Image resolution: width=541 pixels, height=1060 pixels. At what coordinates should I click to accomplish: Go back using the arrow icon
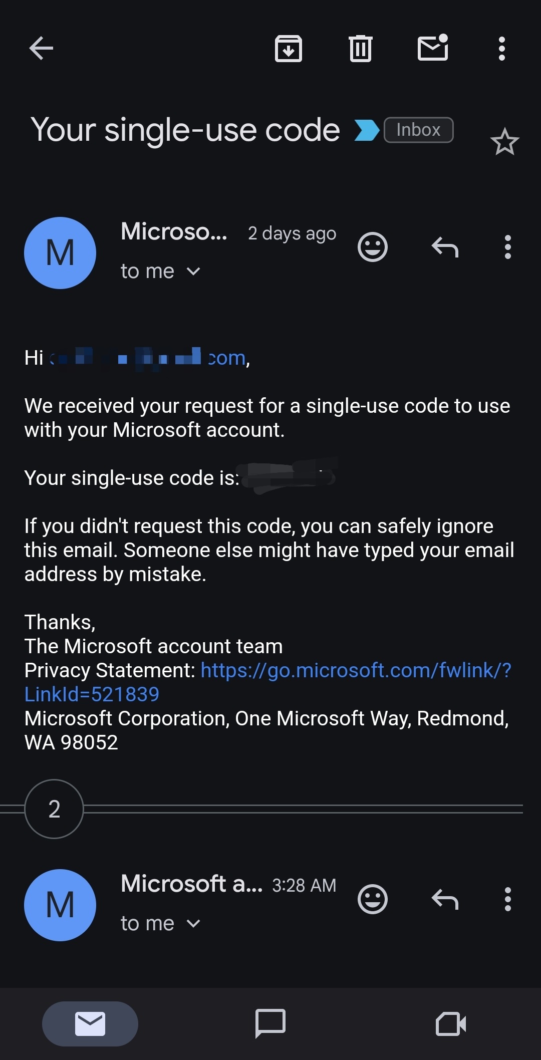(x=41, y=49)
